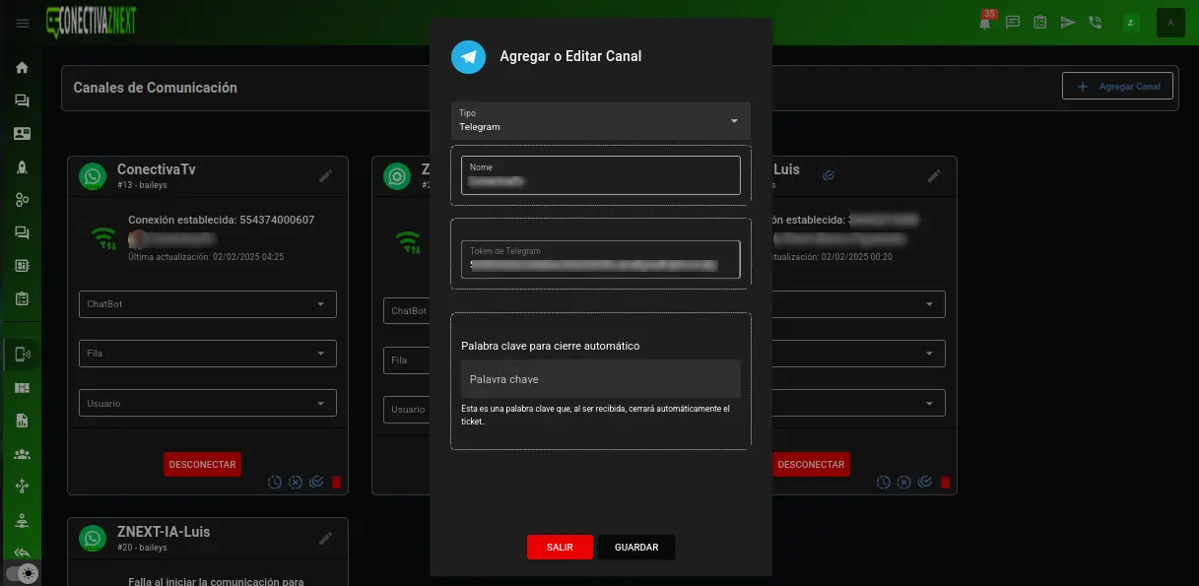
Task: Open the chat message icon in top bar
Action: (x=1012, y=23)
